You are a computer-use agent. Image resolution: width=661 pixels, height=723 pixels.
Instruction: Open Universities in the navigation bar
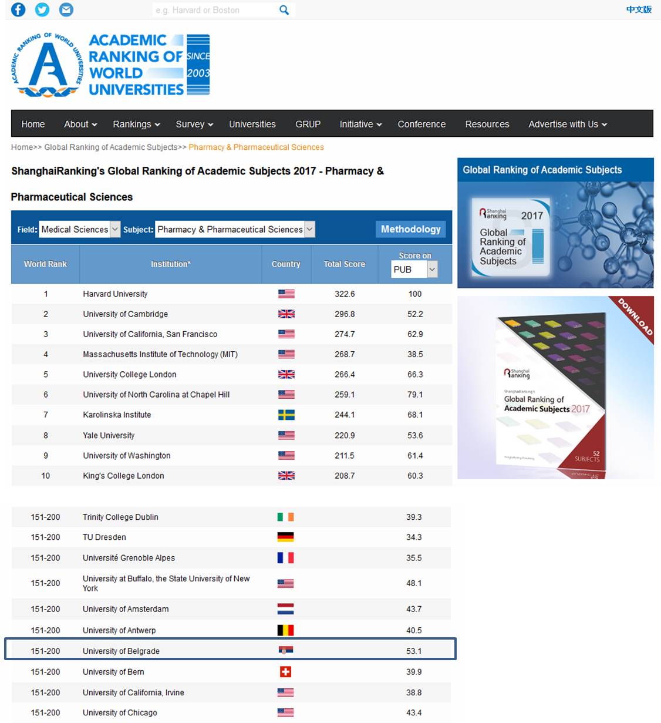tap(252, 124)
